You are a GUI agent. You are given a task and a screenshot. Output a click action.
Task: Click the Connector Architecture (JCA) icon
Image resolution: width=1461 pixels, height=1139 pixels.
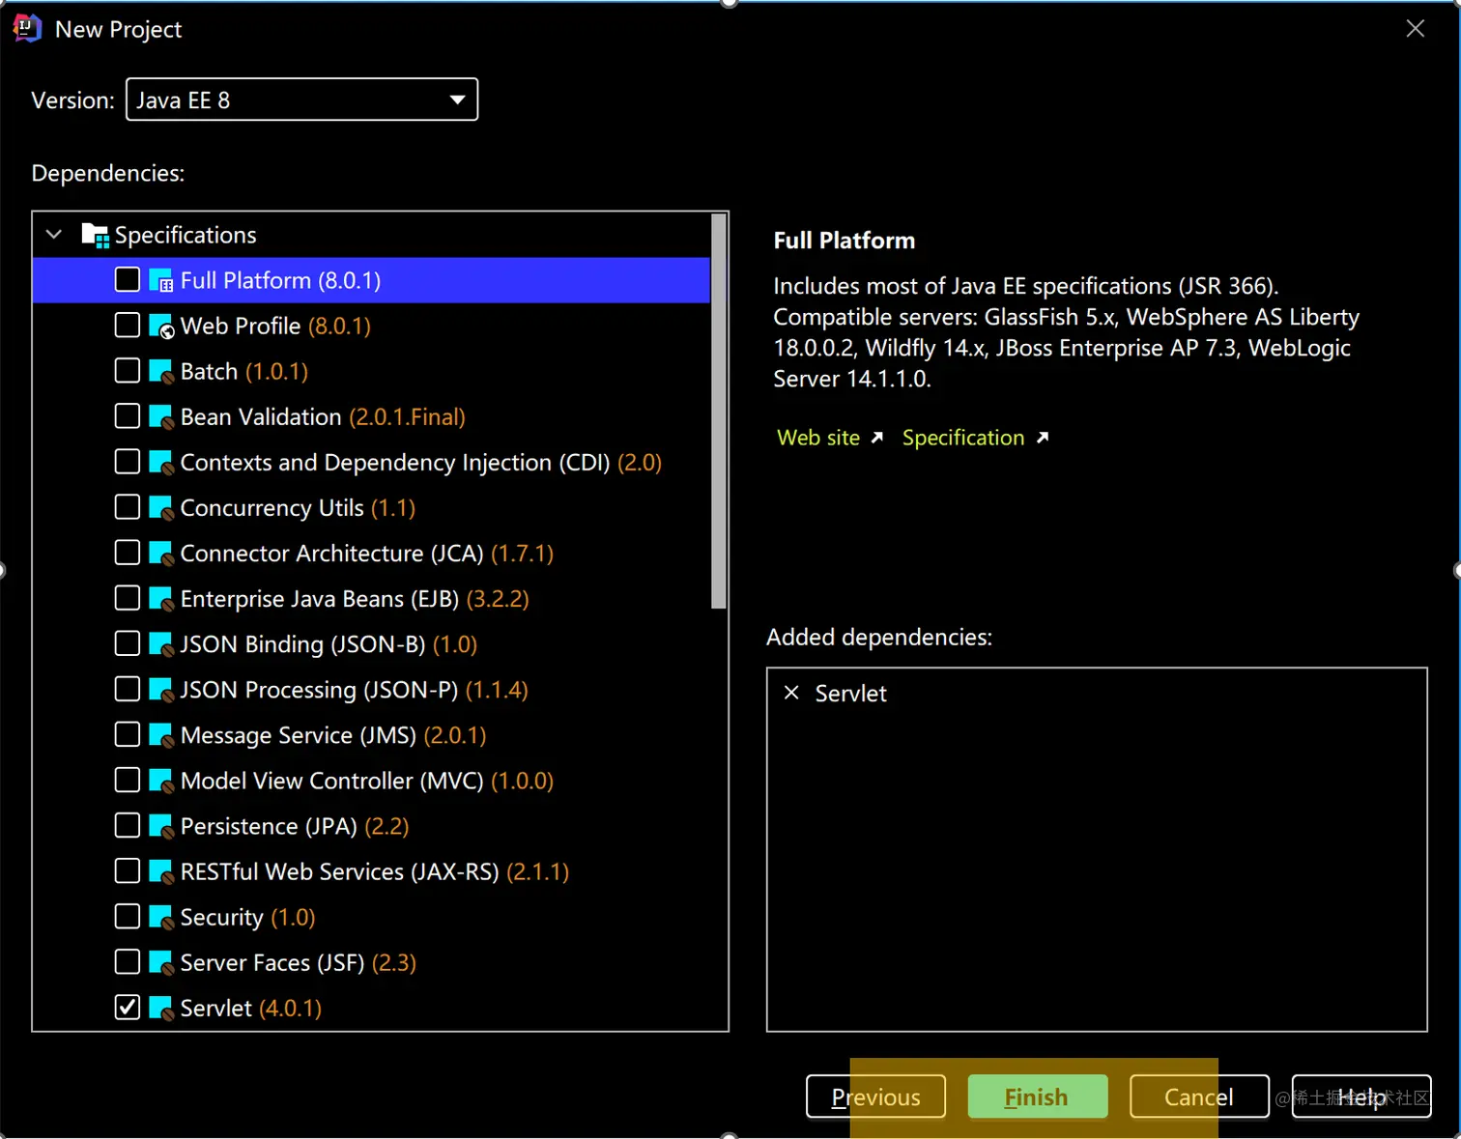coord(160,553)
